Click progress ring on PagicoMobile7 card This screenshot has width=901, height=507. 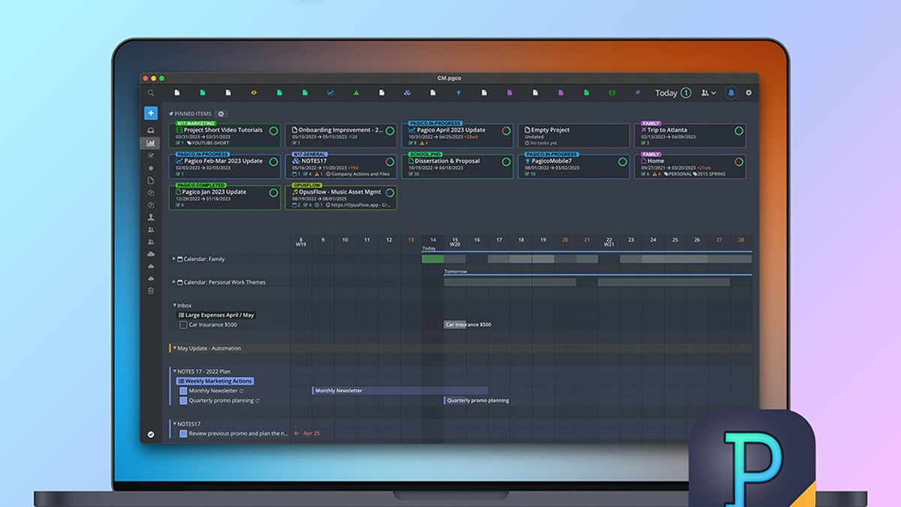point(622,161)
